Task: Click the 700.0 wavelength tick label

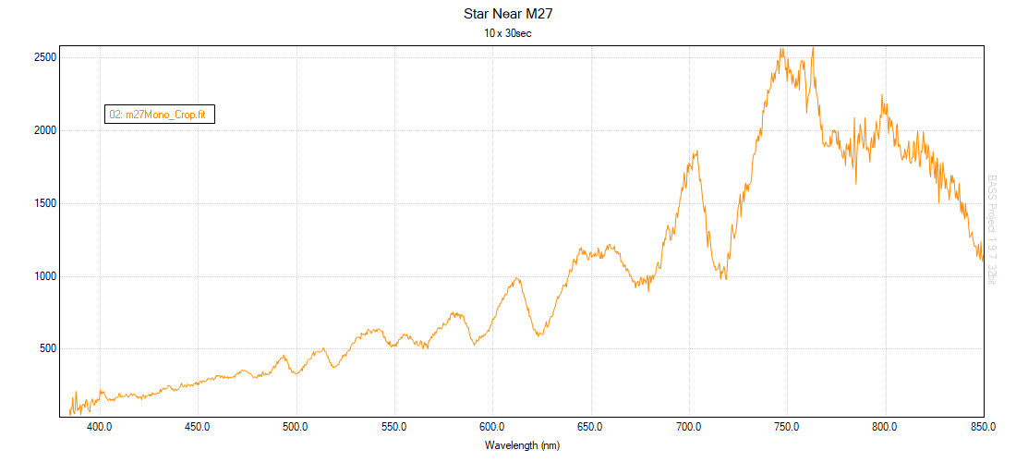Action: 689,427
